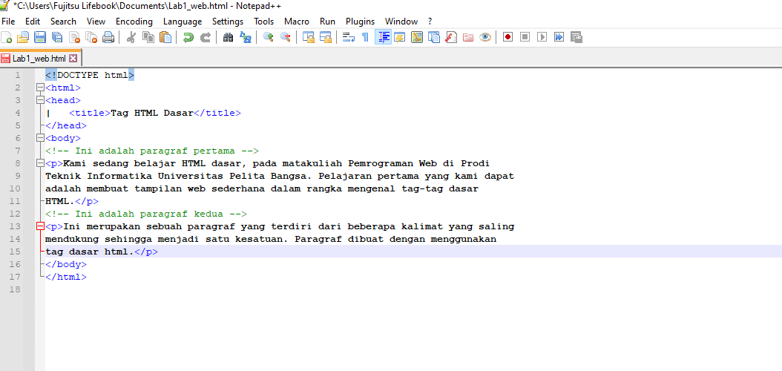Click the Close document toolbar icon
The image size is (782, 371).
click(x=74, y=37)
